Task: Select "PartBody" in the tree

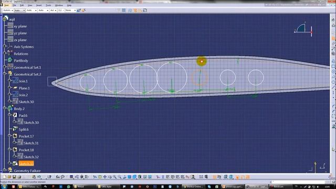Action: [21, 61]
